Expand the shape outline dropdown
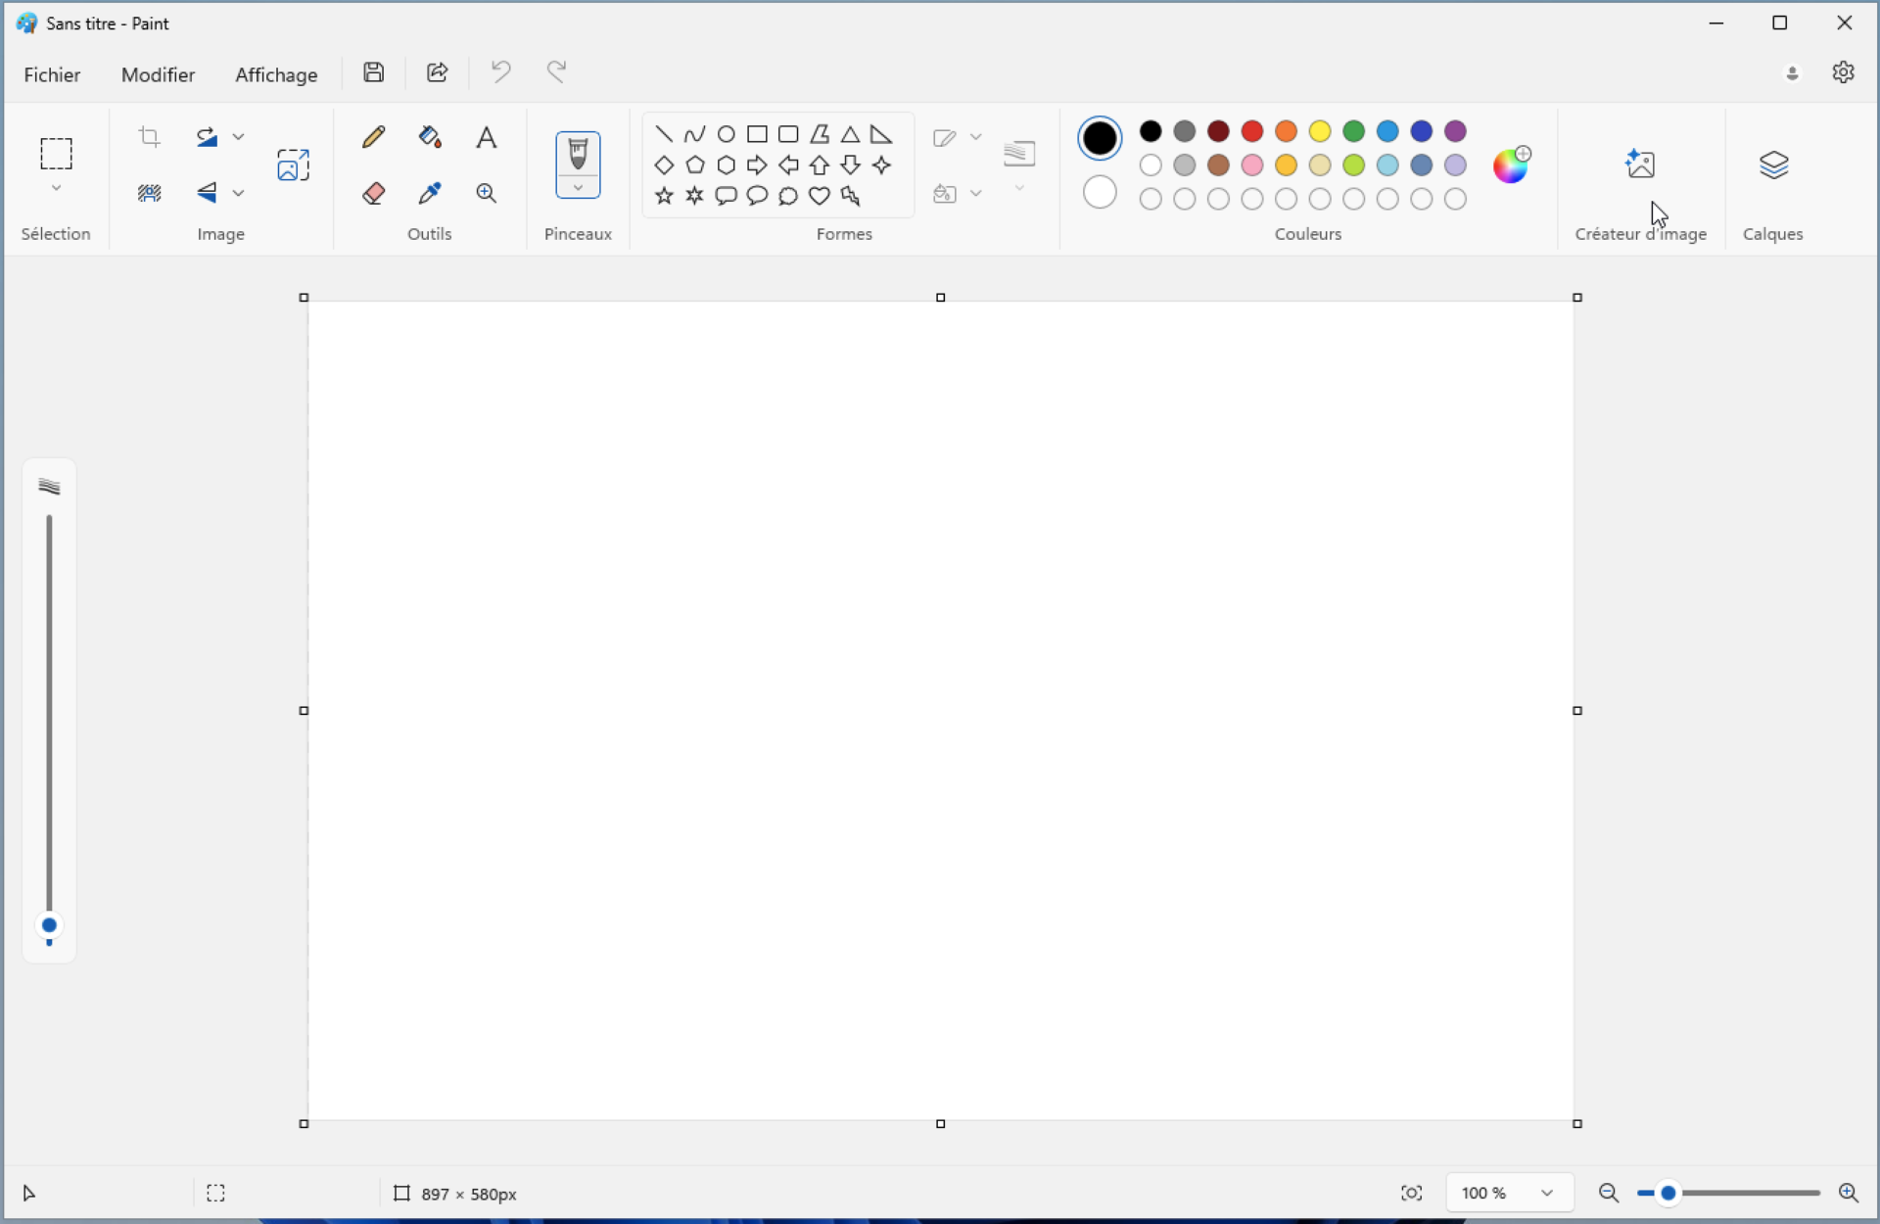 coord(975,137)
